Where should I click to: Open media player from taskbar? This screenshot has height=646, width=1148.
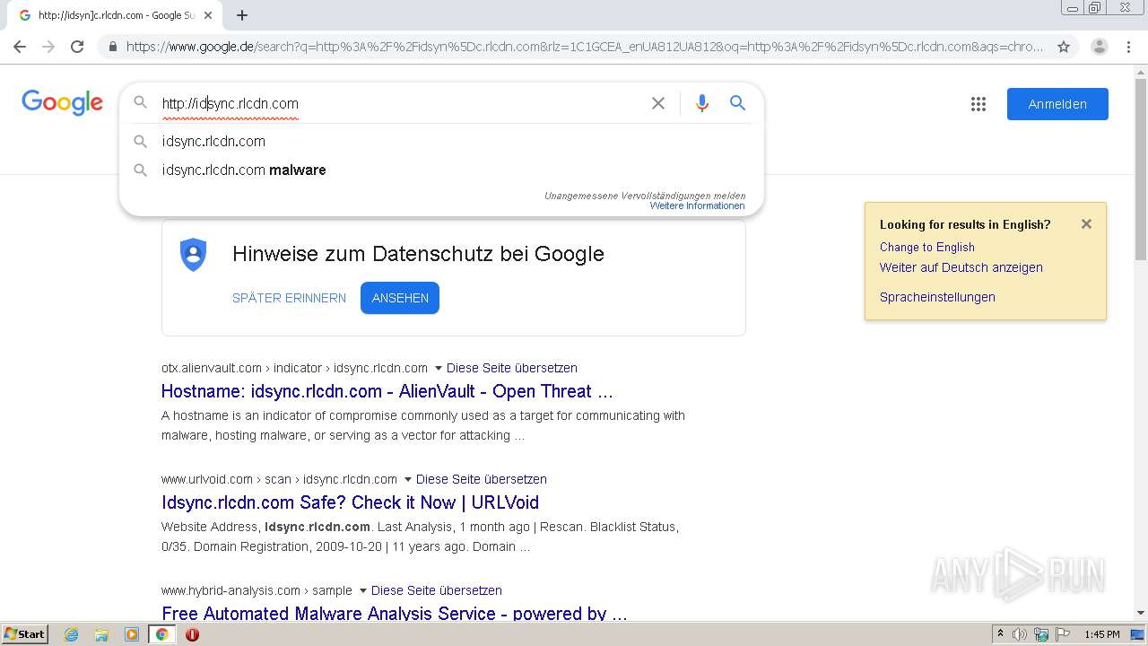[x=132, y=634]
